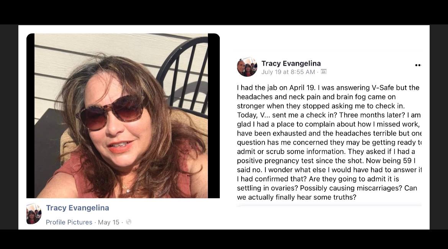Click the line "we actually finally hear some truths?"
This screenshot has height=249, width=448.
(297, 197)
